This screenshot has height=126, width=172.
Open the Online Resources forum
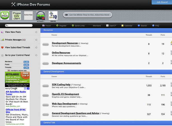[61, 53]
